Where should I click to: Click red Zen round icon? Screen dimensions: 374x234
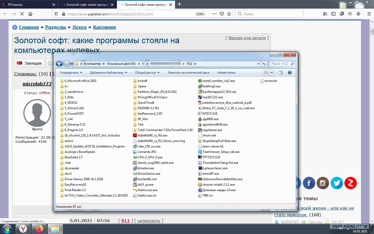point(351,183)
